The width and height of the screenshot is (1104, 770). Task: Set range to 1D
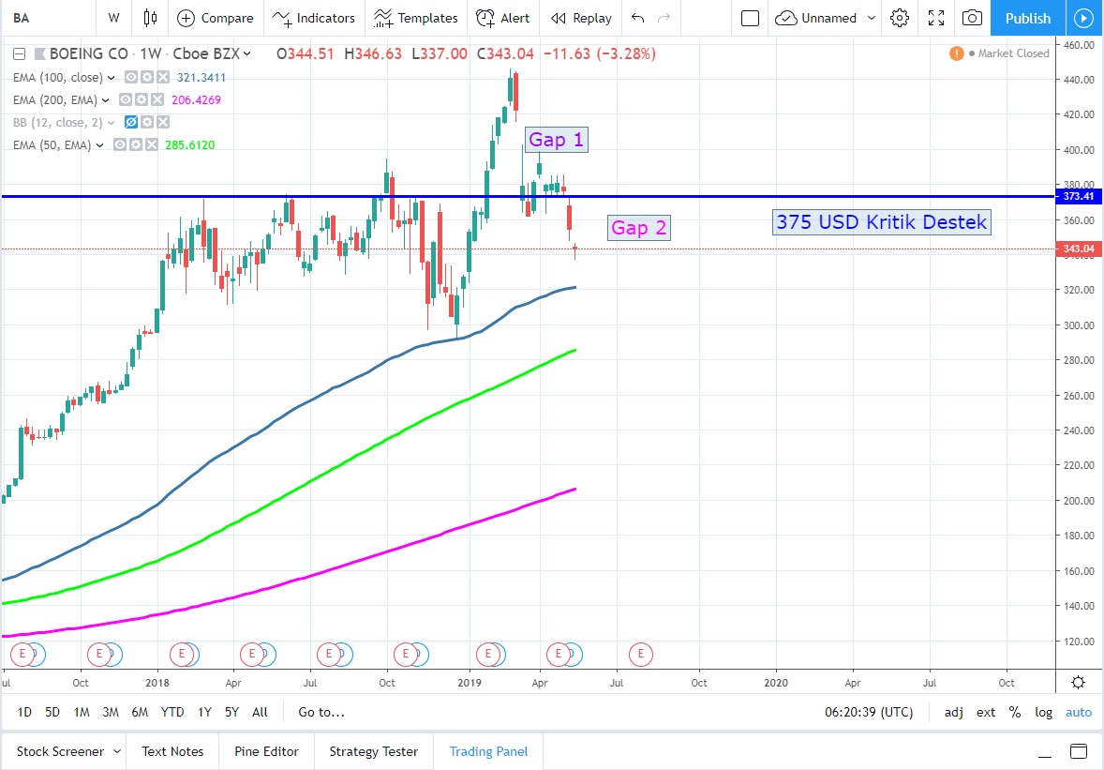pos(24,712)
